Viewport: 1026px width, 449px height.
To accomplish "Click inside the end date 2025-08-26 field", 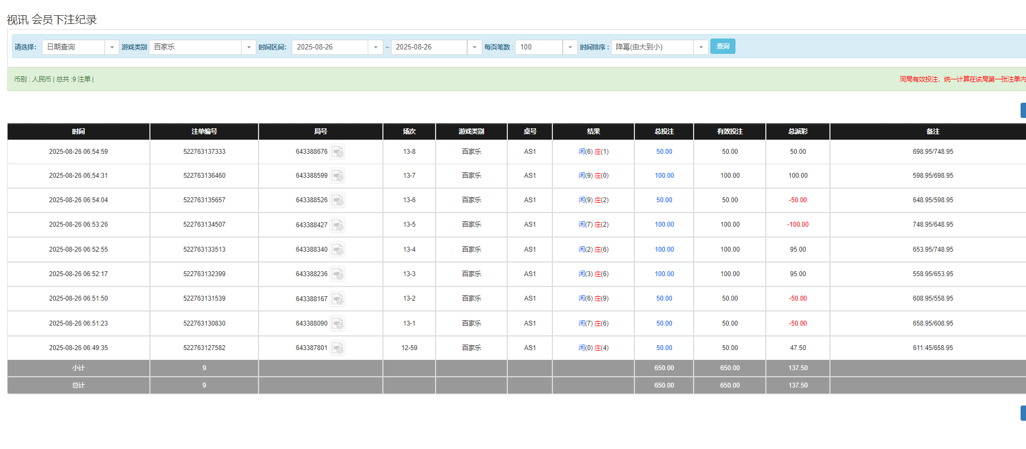I will (x=428, y=47).
